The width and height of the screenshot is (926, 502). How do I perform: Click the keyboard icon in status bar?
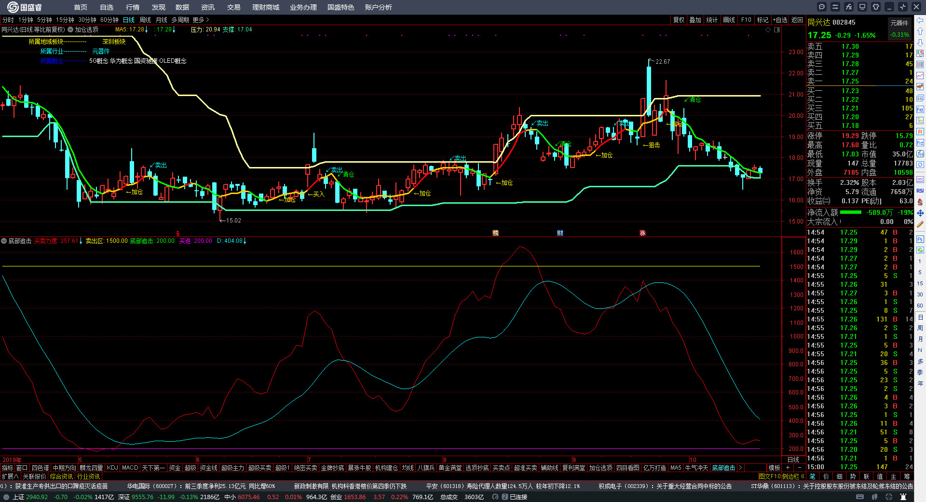coord(859,497)
